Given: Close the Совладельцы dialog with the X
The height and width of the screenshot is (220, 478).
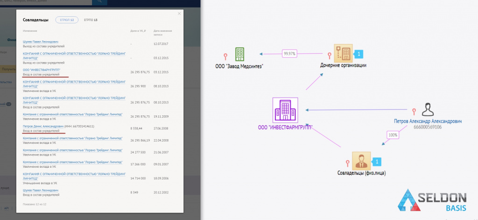Looking at the screenshot, I should [179, 14].
